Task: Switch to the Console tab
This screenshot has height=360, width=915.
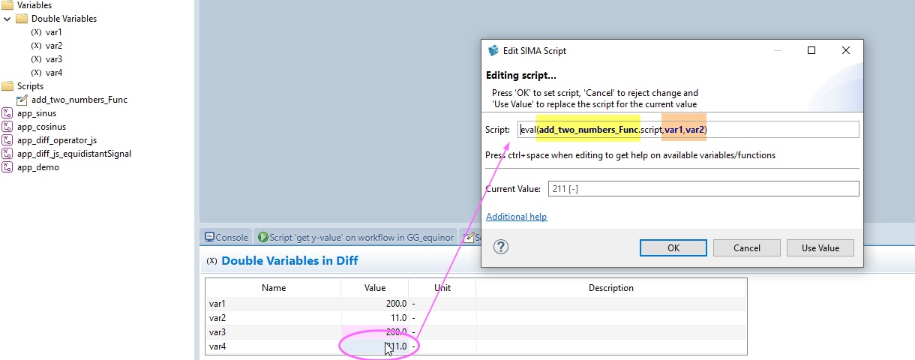Action: (x=226, y=237)
